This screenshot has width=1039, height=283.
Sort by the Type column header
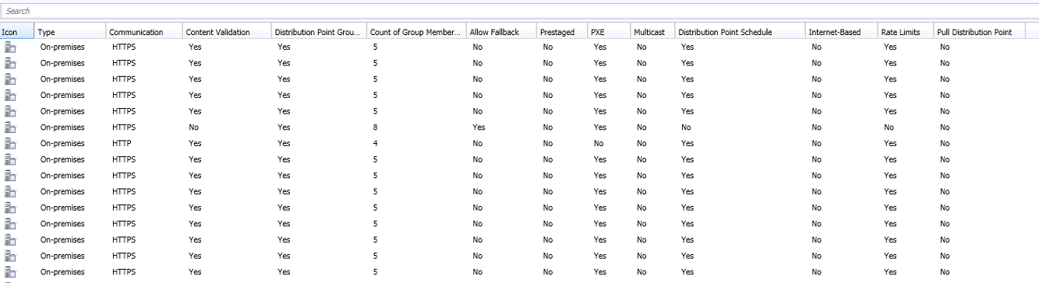70,32
